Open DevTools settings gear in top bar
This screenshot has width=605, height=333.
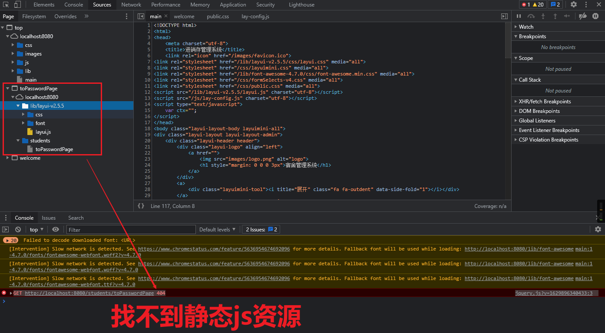(574, 4)
